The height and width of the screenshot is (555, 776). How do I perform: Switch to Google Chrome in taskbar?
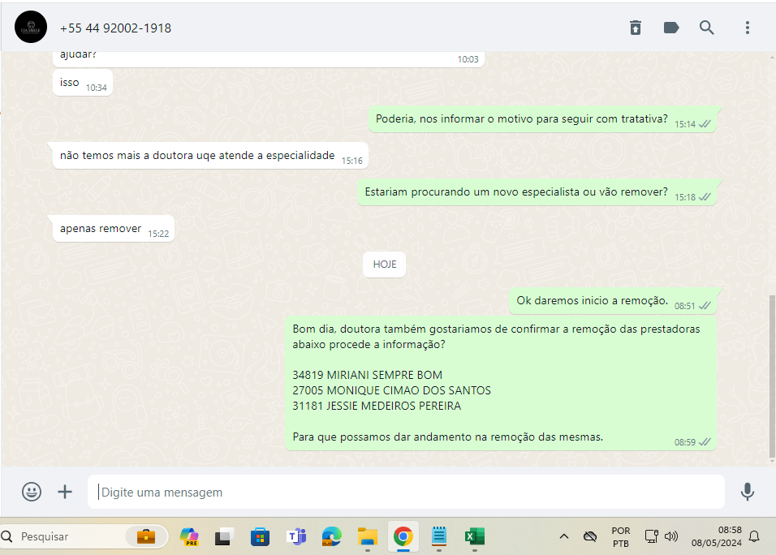(403, 536)
